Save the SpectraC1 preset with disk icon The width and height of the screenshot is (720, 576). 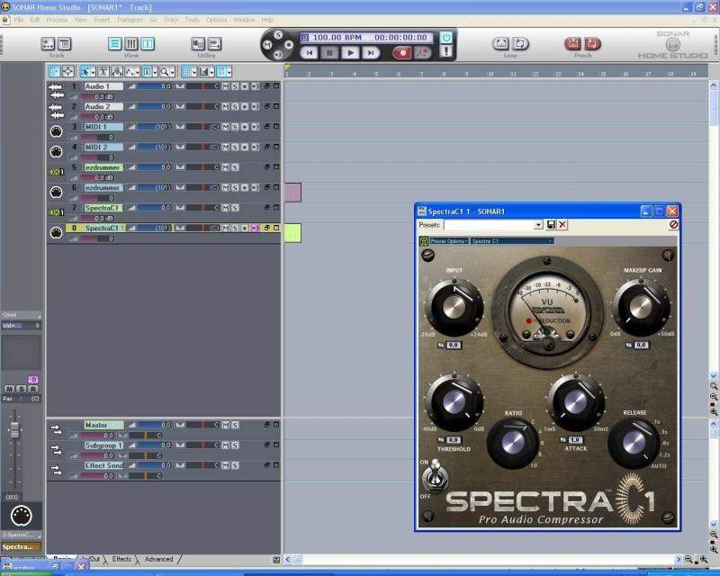click(x=551, y=224)
